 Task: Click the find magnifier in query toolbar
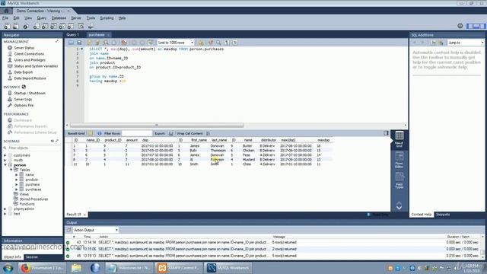[218, 43]
